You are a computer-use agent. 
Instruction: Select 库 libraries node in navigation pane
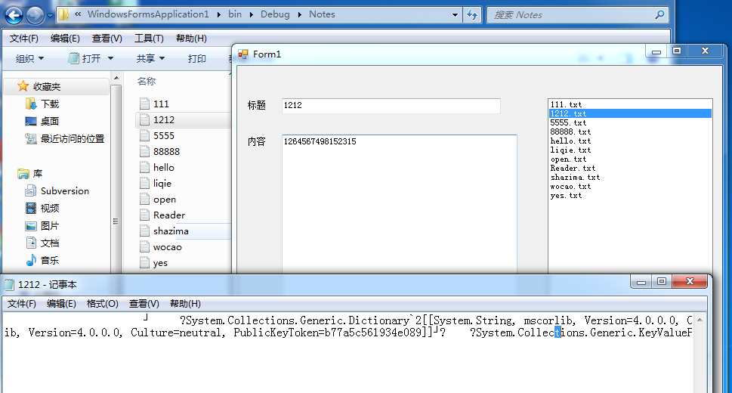tap(30, 174)
